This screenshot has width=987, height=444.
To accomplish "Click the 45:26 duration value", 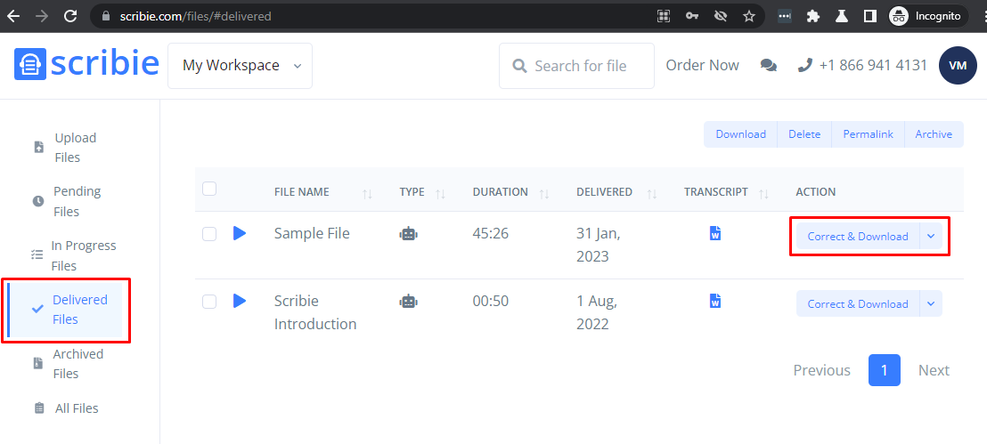I will pos(490,233).
